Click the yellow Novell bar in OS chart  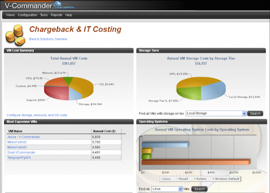147,150
